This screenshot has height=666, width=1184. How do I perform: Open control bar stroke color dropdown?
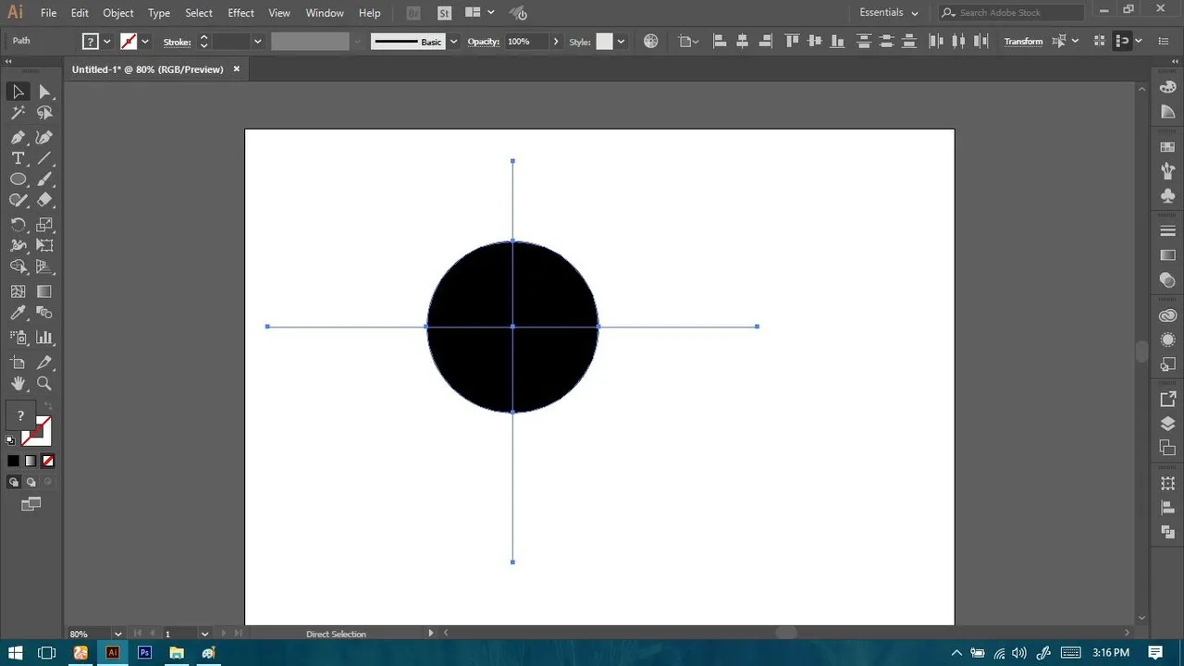tap(145, 42)
